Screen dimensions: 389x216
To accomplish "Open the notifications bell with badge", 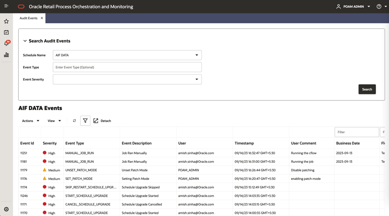I will click(7, 43).
